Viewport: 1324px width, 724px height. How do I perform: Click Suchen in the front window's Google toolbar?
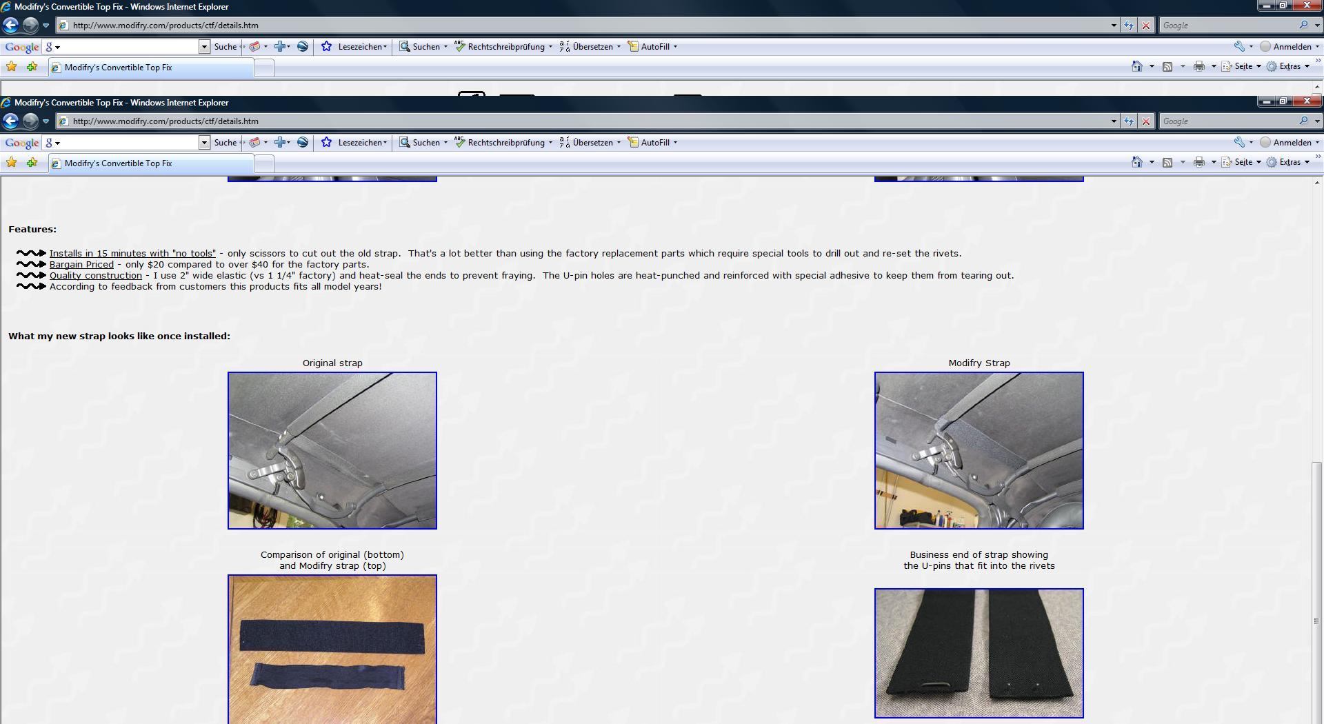click(x=423, y=143)
